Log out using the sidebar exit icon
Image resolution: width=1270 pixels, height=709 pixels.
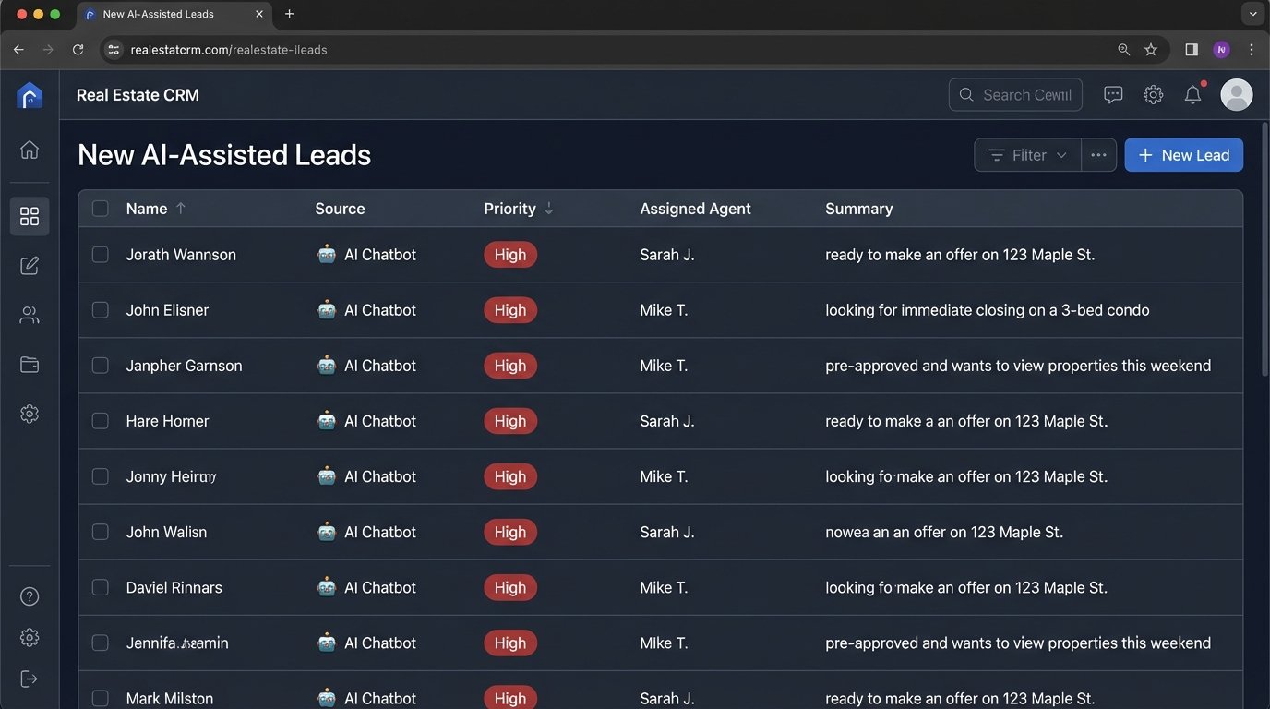pyautogui.click(x=30, y=679)
